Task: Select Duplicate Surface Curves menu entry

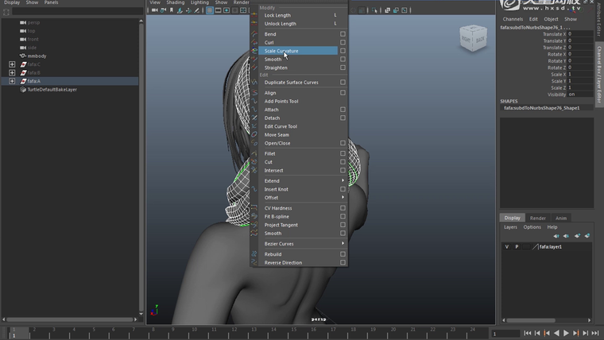Action: [291, 83]
